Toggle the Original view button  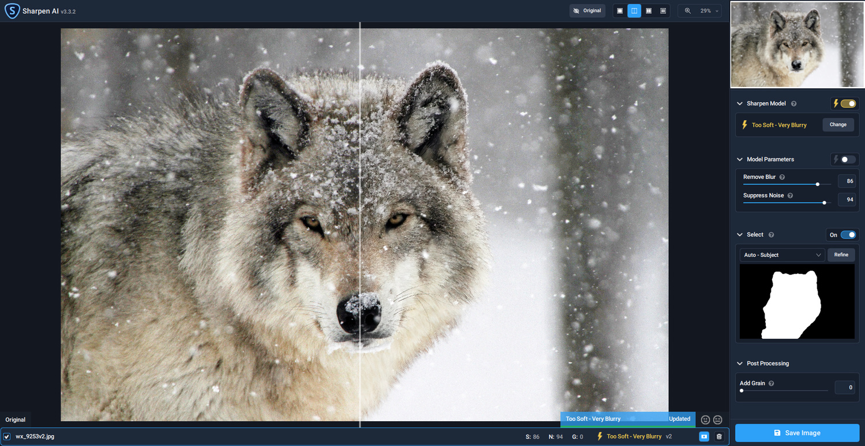(587, 11)
